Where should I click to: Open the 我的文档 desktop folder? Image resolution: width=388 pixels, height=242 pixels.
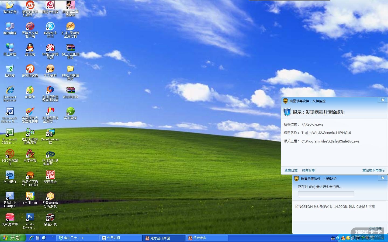[x=10, y=7]
